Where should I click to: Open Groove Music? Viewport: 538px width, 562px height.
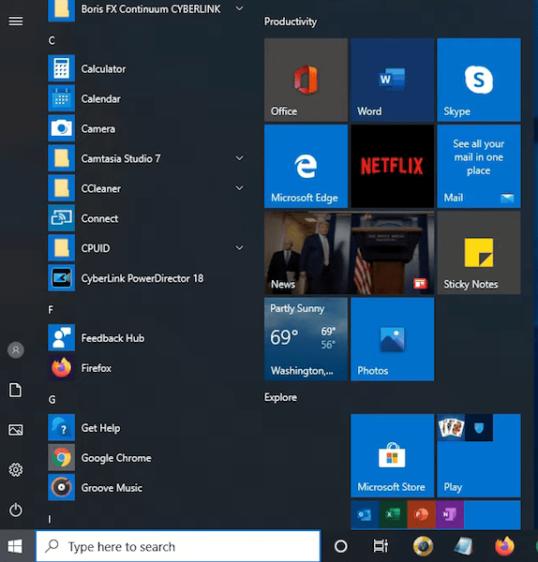147,487
